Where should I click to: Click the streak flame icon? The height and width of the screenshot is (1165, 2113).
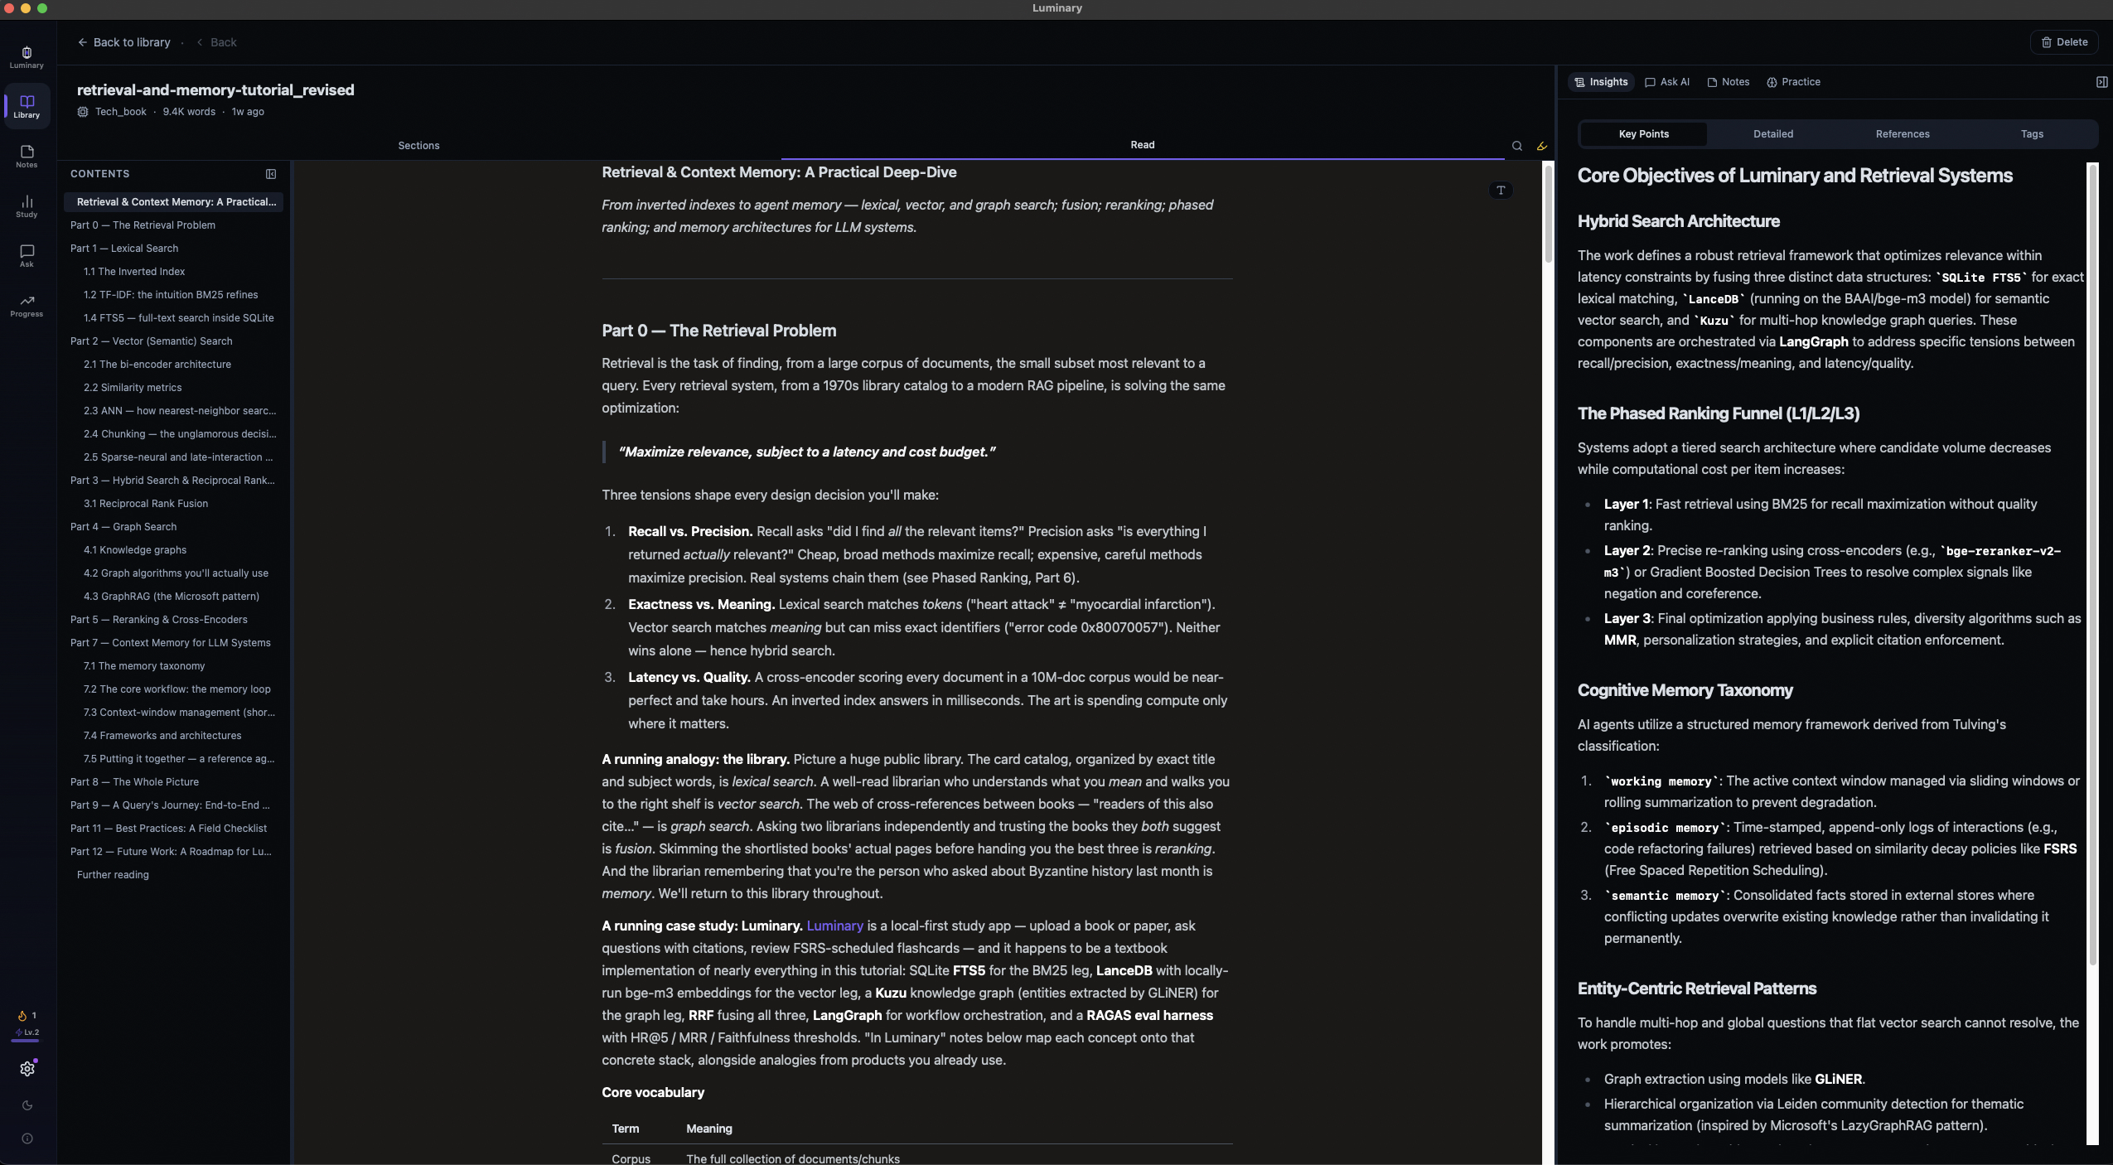click(22, 1016)
